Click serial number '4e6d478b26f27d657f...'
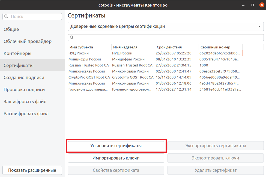The image size is (266, 177). (x=219, y=83)
